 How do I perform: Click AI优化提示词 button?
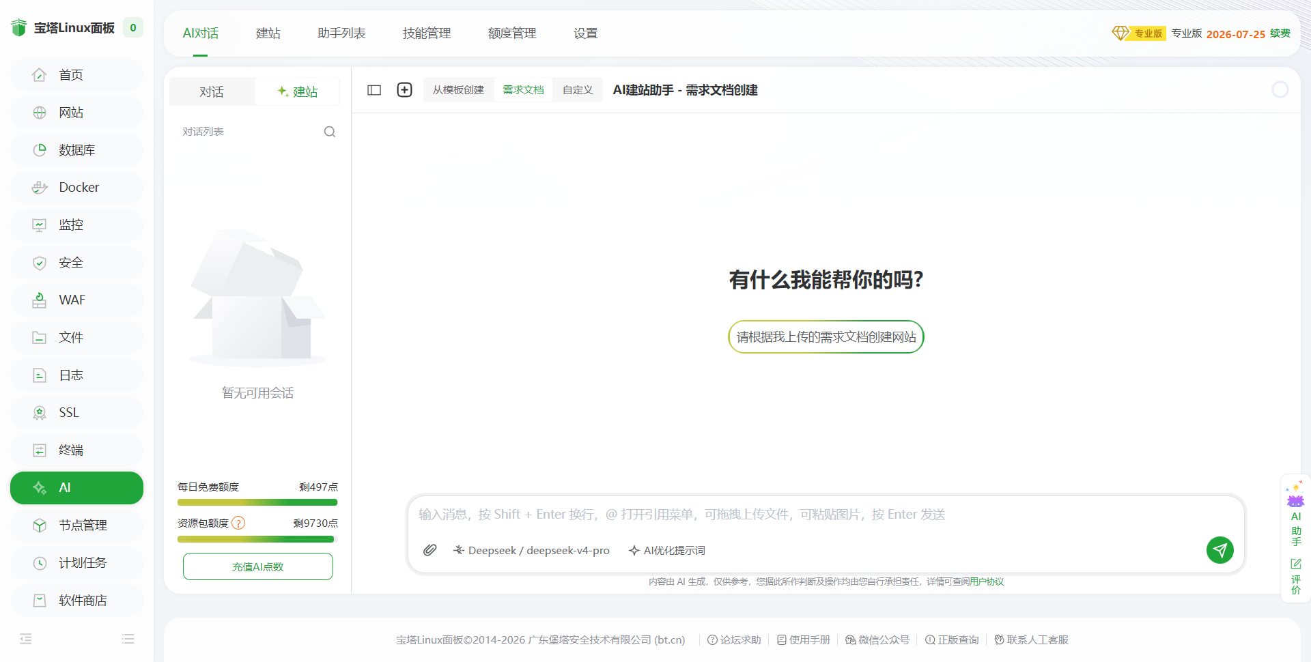pyautogui.click(x=667, y=550)
